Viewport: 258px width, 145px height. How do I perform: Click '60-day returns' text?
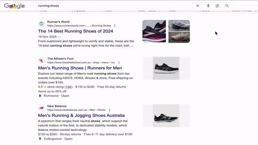pyautogui.click(x=70, y=134)
